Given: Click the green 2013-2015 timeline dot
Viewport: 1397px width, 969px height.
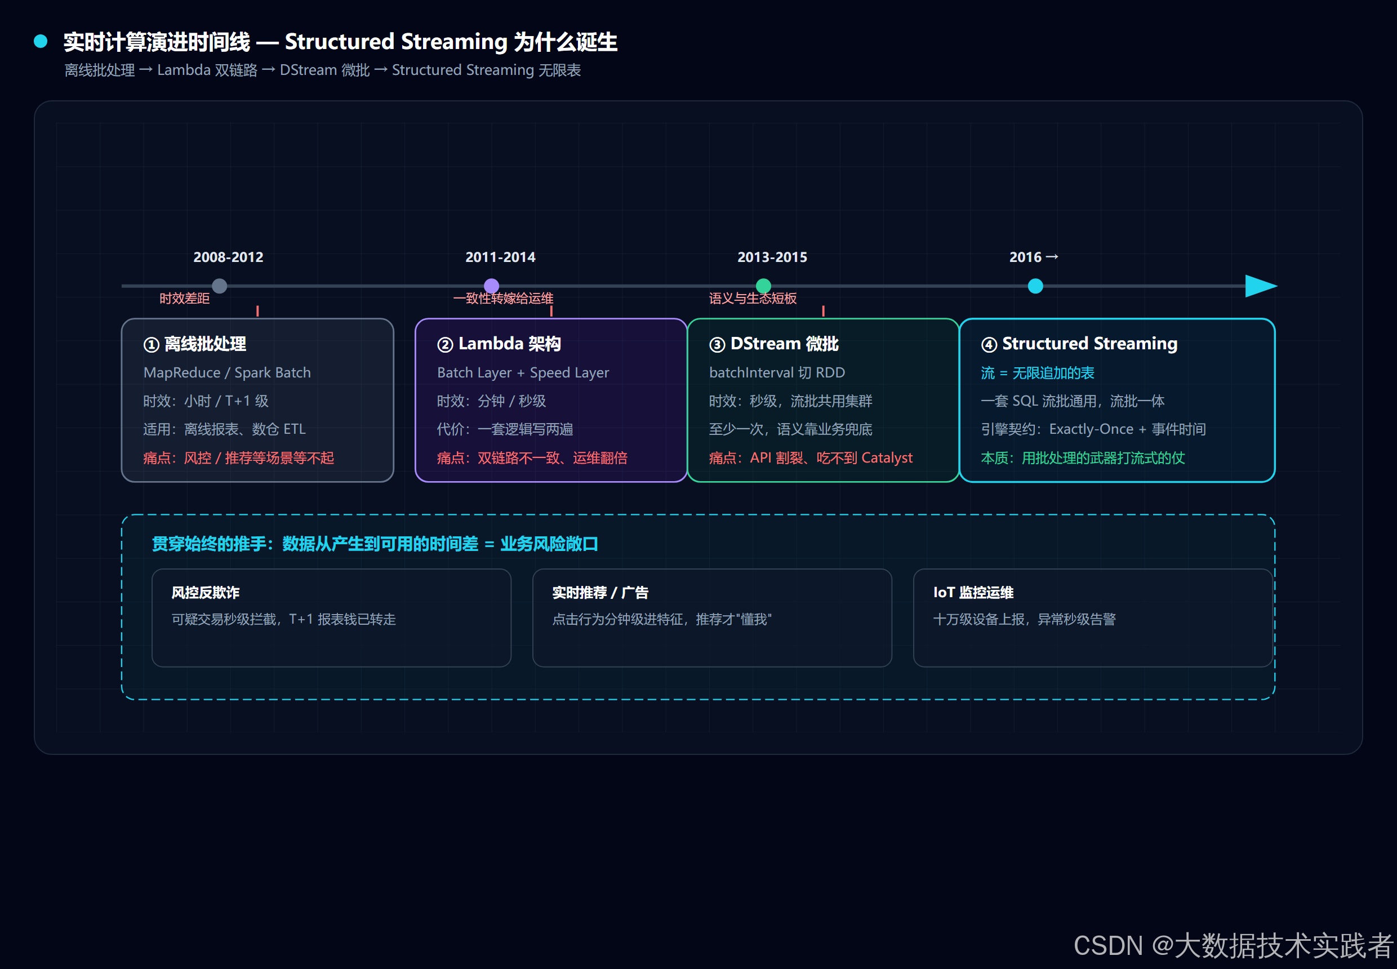Looking at the screenshot, I should pos(763,286).
